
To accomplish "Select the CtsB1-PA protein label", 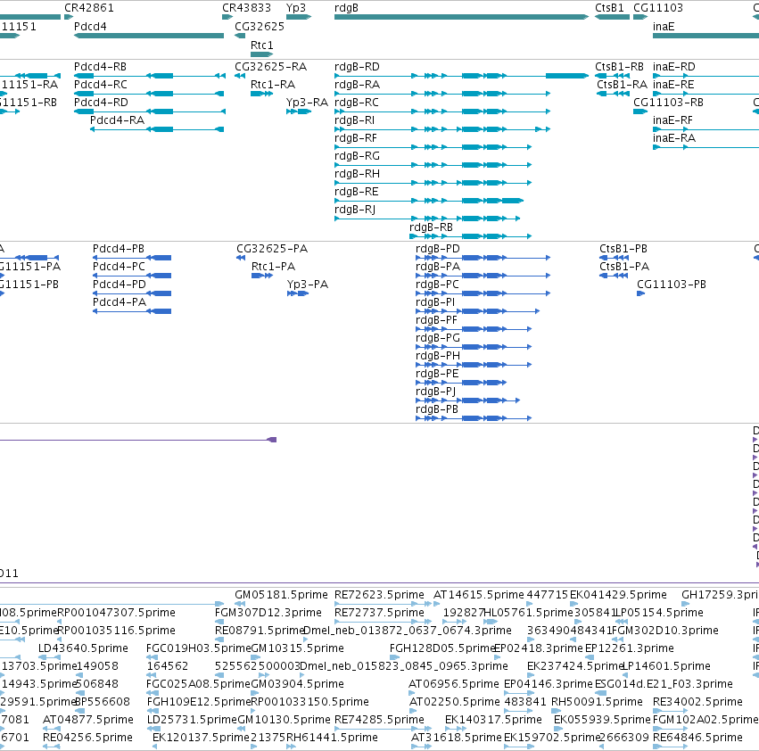I will coord(624,267).
